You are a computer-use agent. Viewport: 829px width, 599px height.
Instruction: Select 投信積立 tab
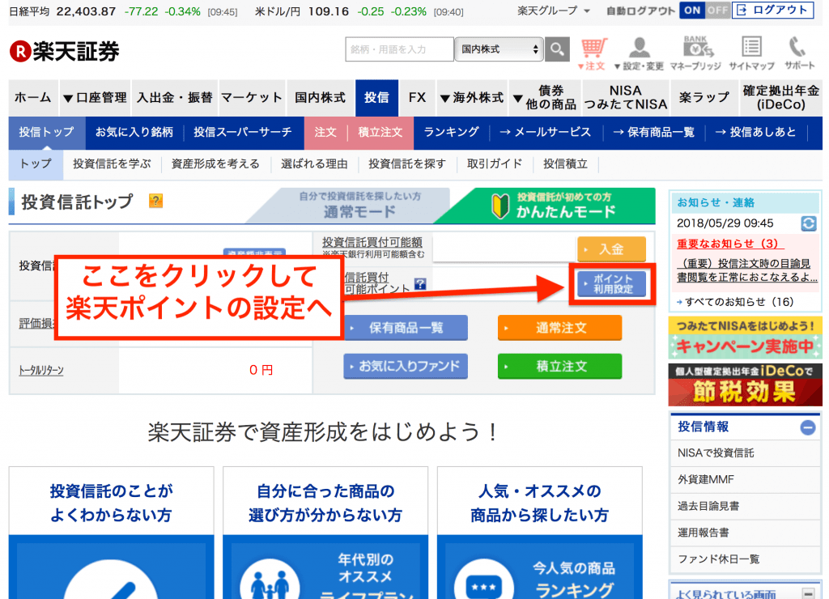565,164
